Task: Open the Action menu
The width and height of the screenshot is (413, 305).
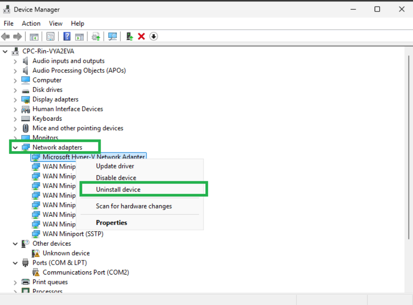Action: tap(31, 23)
